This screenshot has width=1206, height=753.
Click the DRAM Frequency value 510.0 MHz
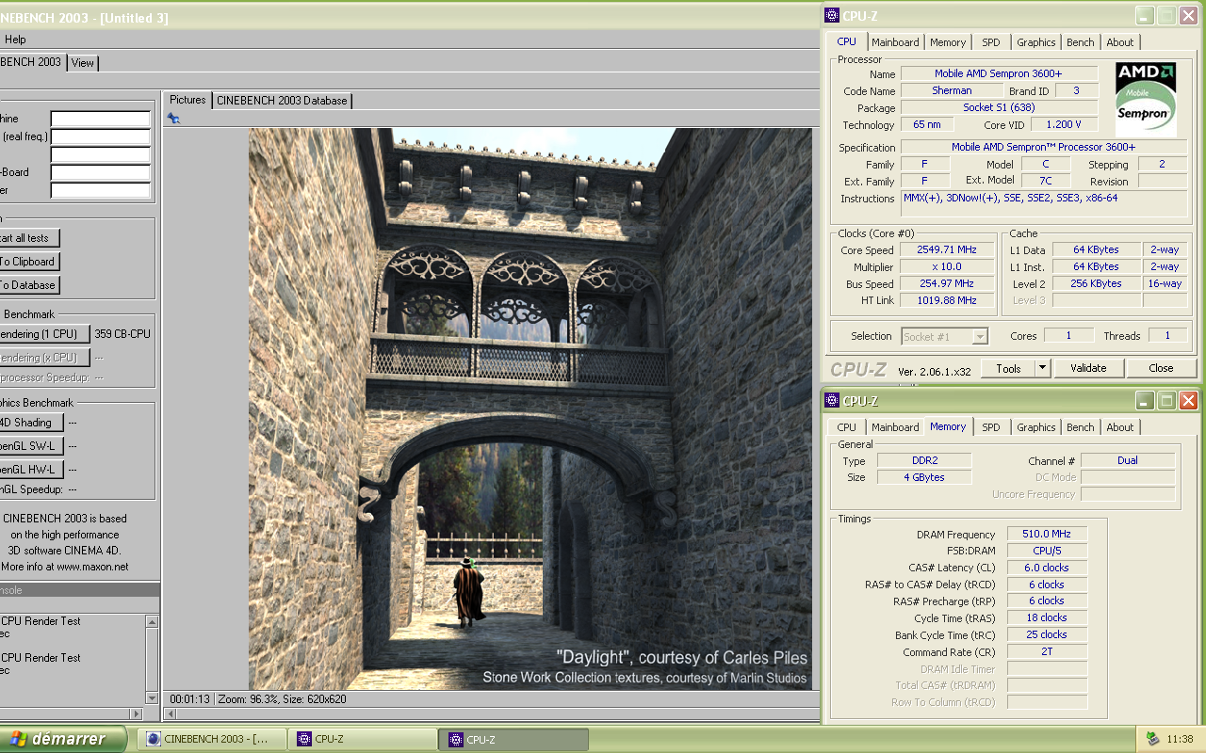click(1047, 535)
